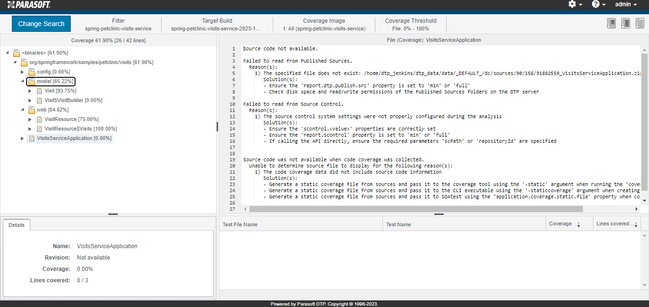Select VisitResource$Visits [100.00%] item

tap(81, 129)
